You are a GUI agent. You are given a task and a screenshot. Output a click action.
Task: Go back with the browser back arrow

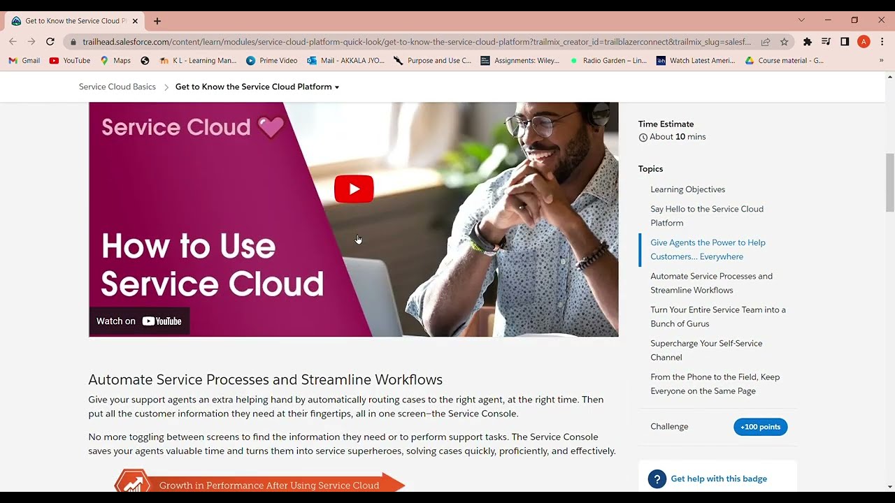coord(13,42)
